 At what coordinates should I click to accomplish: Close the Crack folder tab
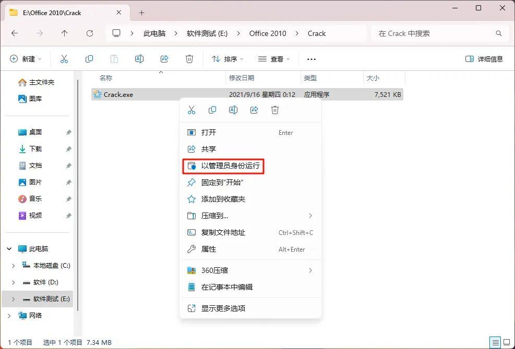(x=119, y=13)
